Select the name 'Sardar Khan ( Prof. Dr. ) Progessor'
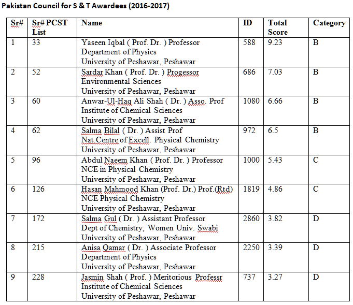The width and height of the screenshot is (353, 305). 140,72
